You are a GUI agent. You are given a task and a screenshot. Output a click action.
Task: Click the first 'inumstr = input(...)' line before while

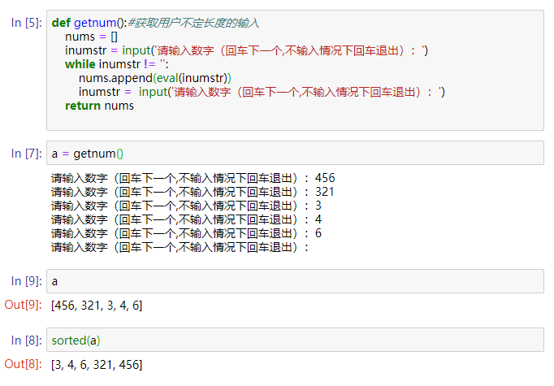(x=247, y=50)
